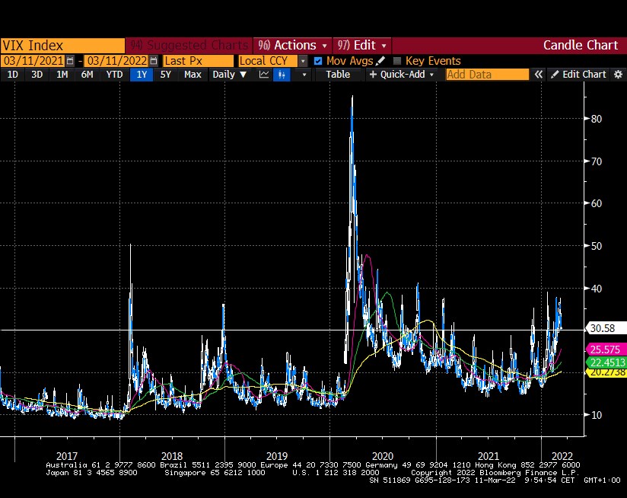Viewport: 627px width, 498px height.
Task: Open the Edit menu
Action: point(363,45)
